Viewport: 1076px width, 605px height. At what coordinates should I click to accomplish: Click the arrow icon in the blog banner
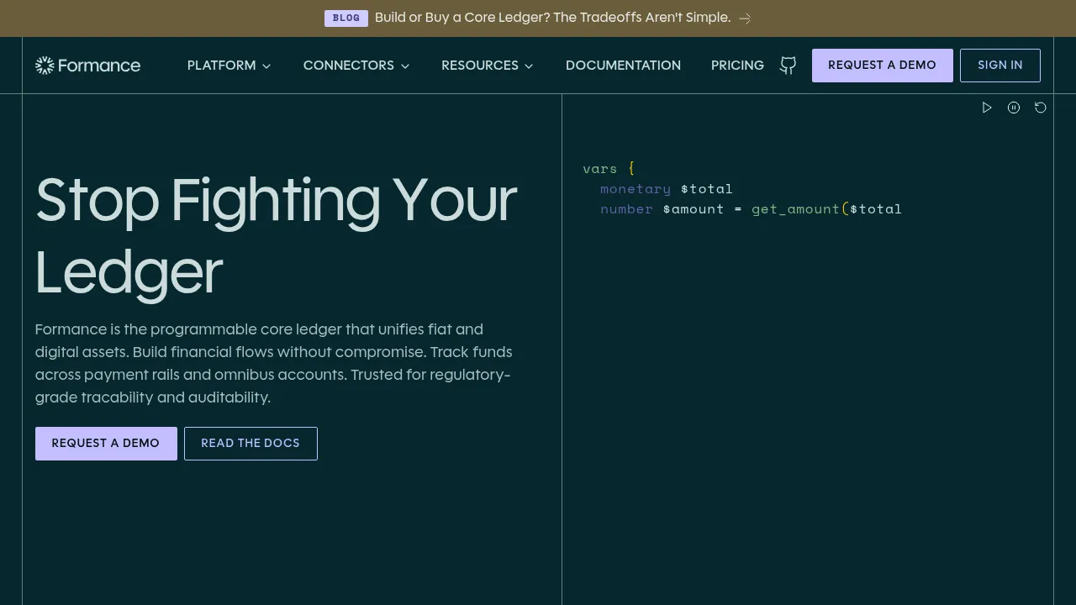coord(745,18)
